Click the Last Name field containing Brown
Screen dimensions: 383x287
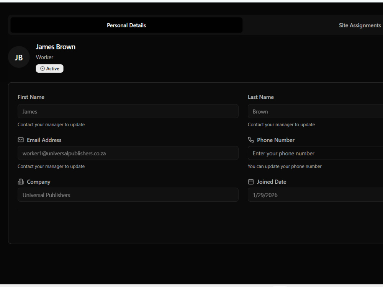315,111
